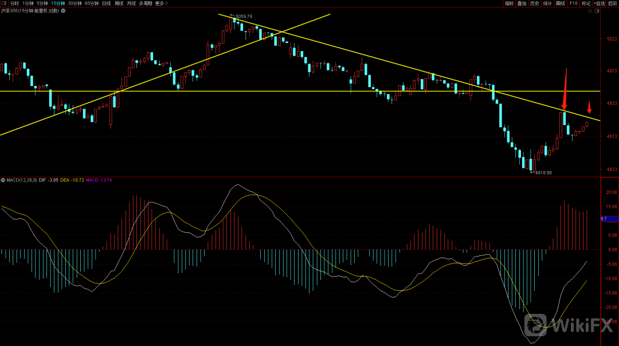Select the 60分钟 period tab

click(x=92, y=3)
